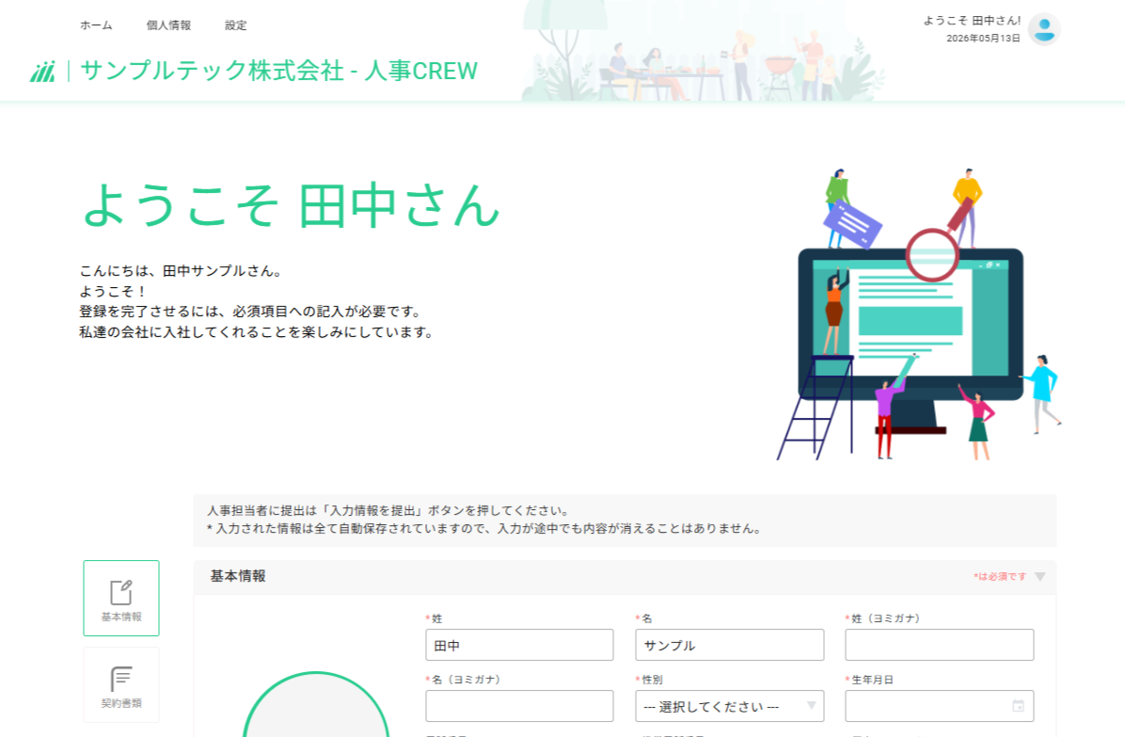
Task: Click the 基本情報 section heading text
Action: pos(238,576)
